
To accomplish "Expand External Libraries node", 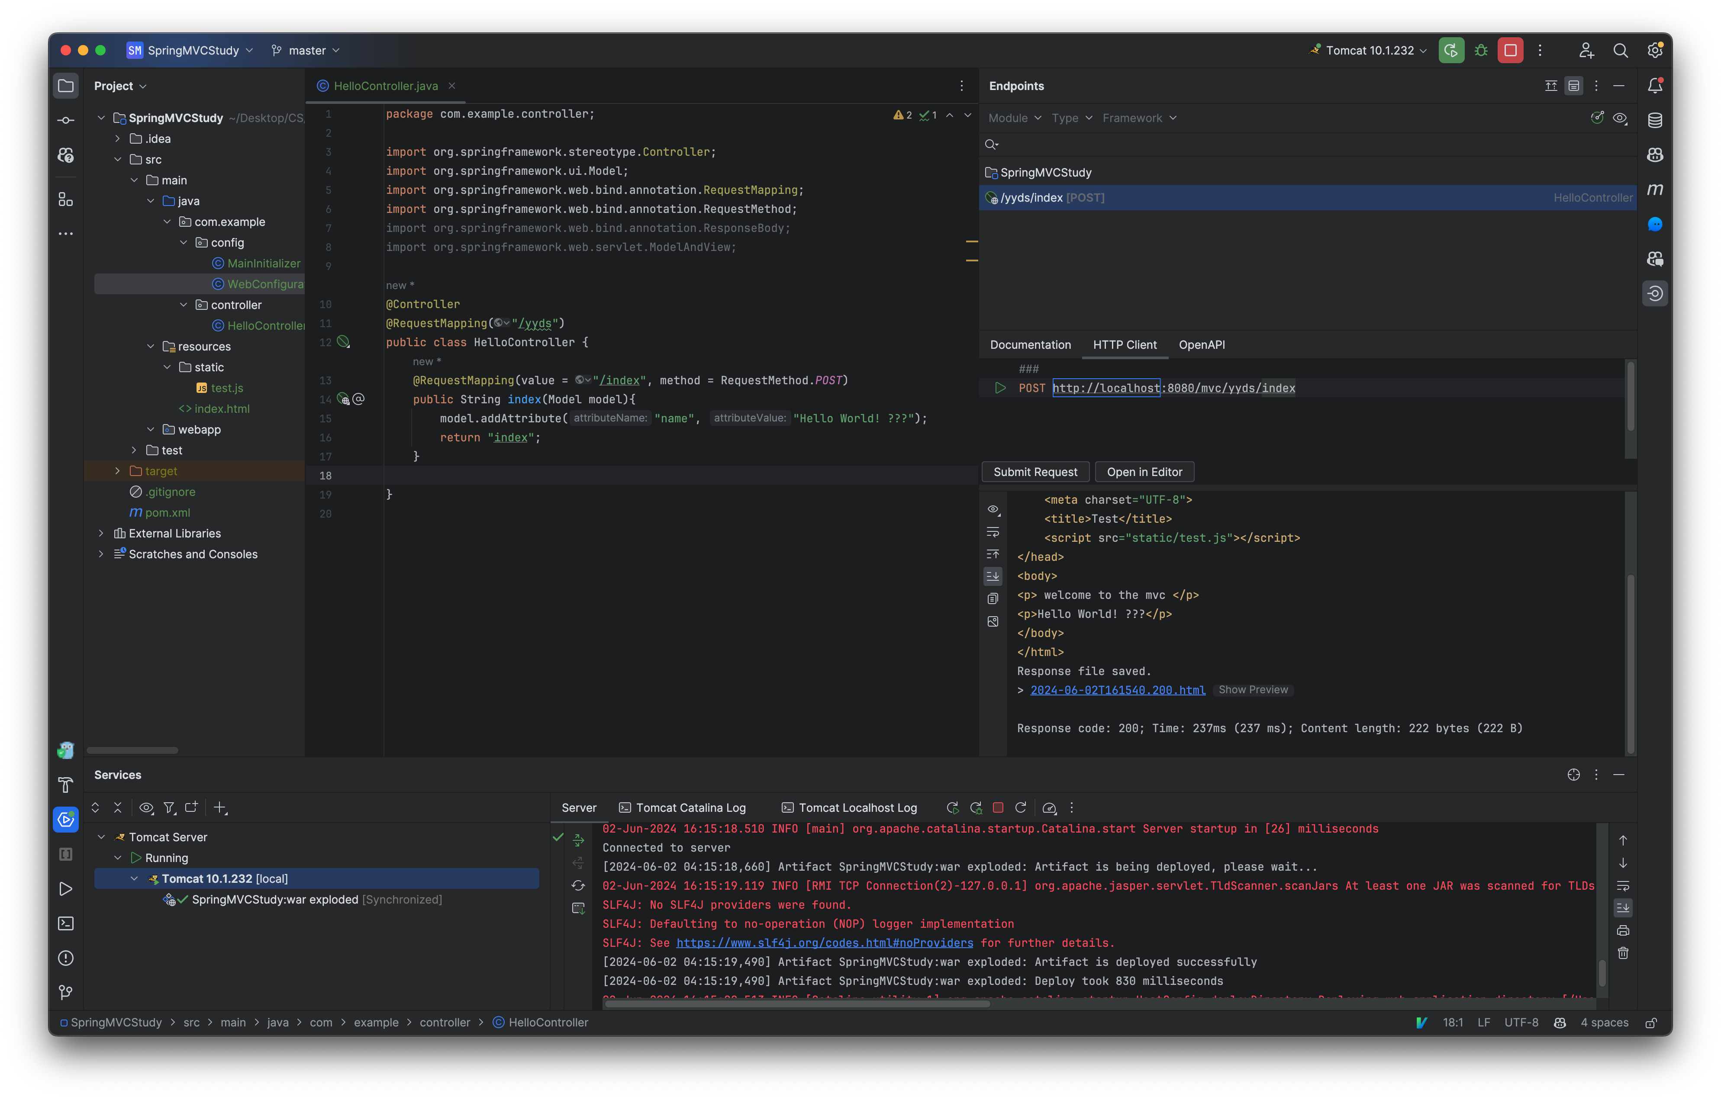I will (101, 533).
